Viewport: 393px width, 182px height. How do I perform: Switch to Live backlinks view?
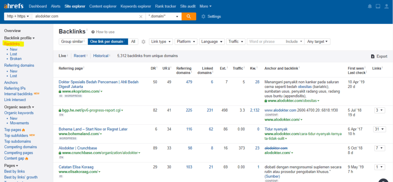pos(62,56)
